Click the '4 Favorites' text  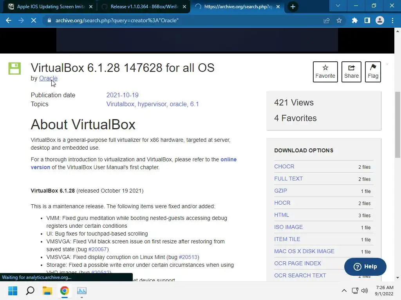coord(295,118)
